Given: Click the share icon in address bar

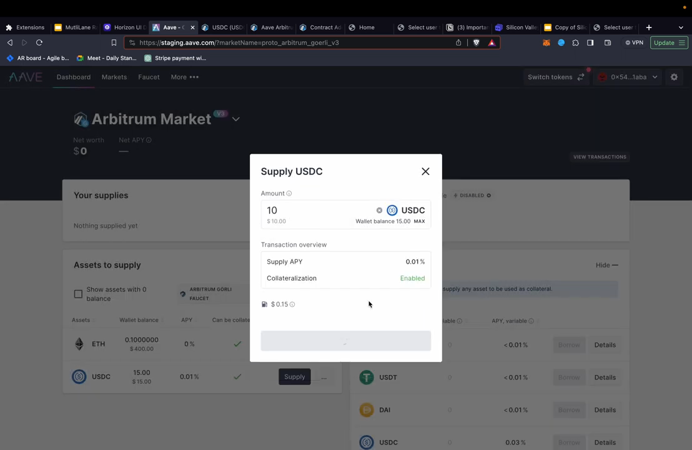Looking at the screenshot, I should coord(458,42).
